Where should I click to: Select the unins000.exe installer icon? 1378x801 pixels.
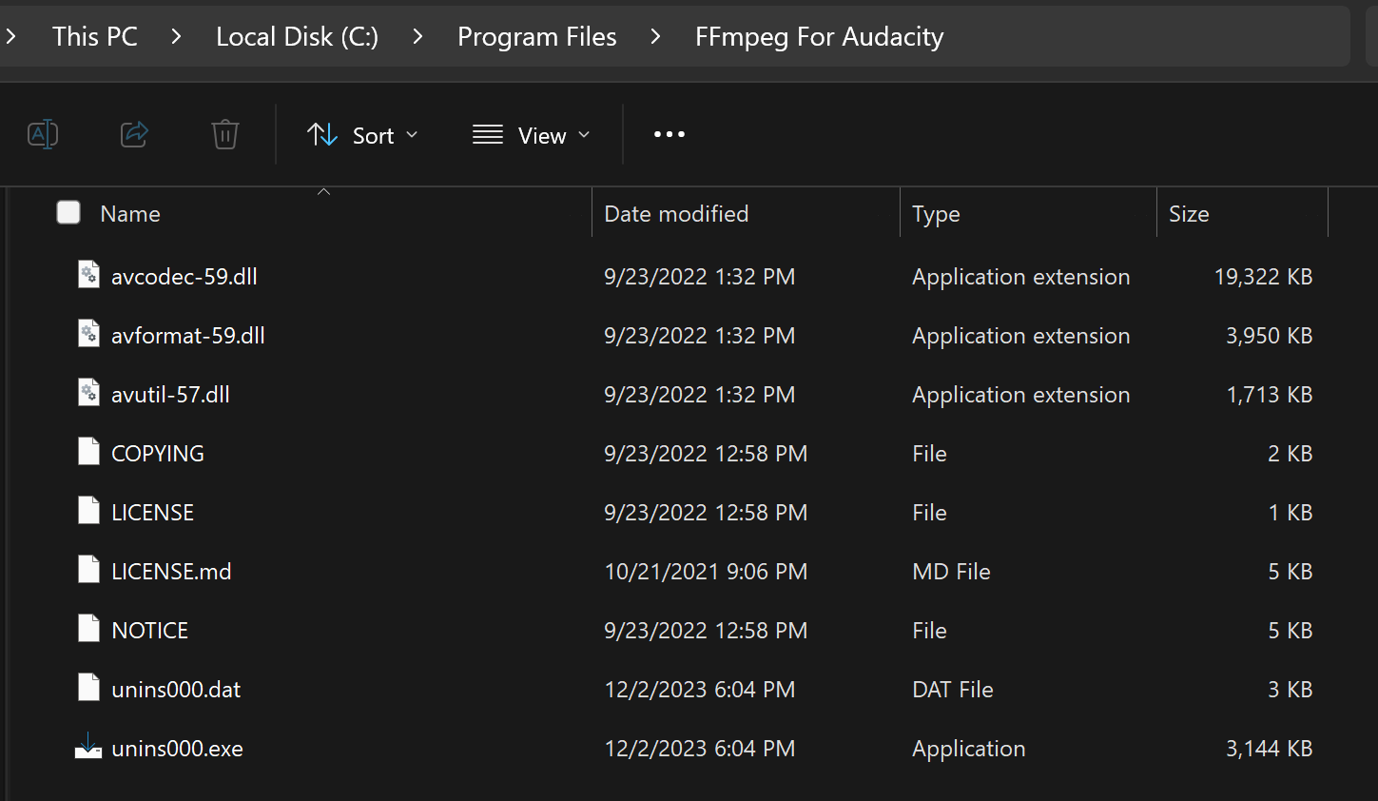(x=88, y=747)
